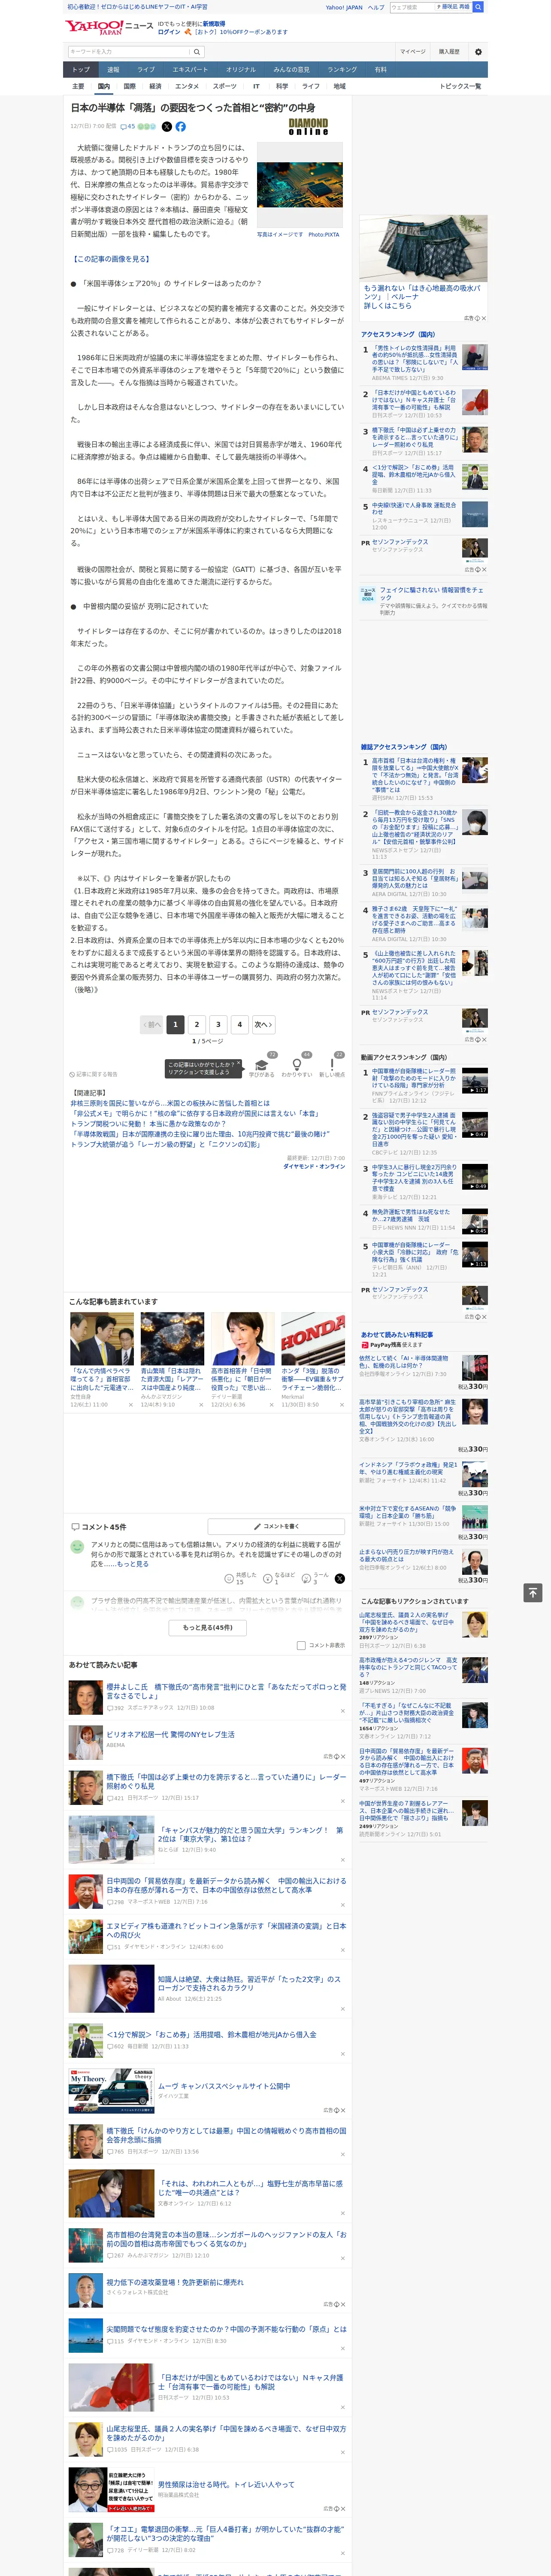Play the 1:17 video thumbnail in the video ranking
The image size is (551, 2576).
click(475, 1081)
